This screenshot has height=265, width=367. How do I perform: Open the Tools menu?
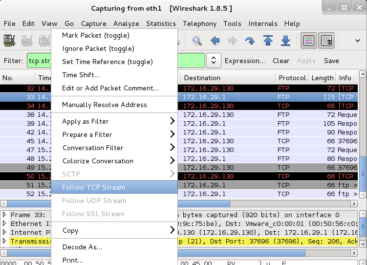[x=232, y=23]
